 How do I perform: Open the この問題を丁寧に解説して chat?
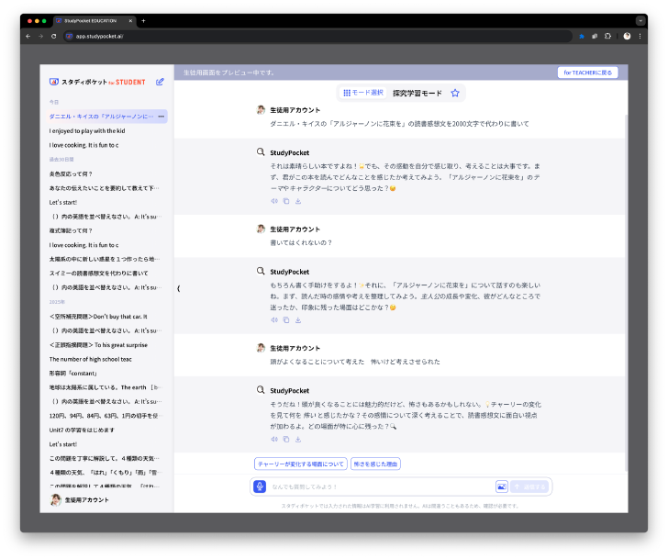[x=105, y=458]
